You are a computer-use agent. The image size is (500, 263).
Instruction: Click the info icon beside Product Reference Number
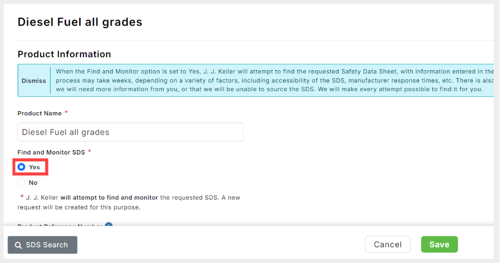tap(109, 225)
